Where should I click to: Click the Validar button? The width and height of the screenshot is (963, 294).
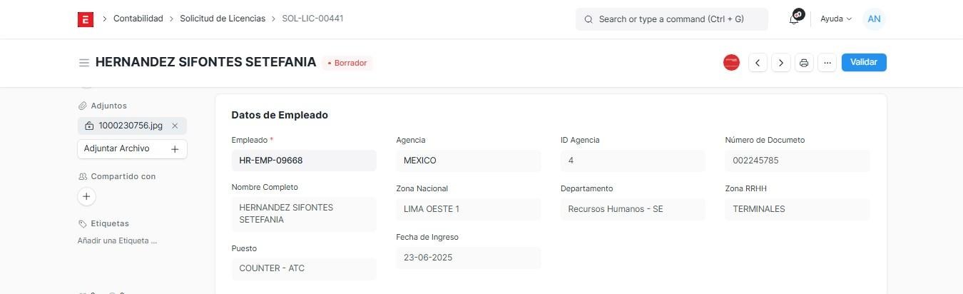(x=864, y=62)
